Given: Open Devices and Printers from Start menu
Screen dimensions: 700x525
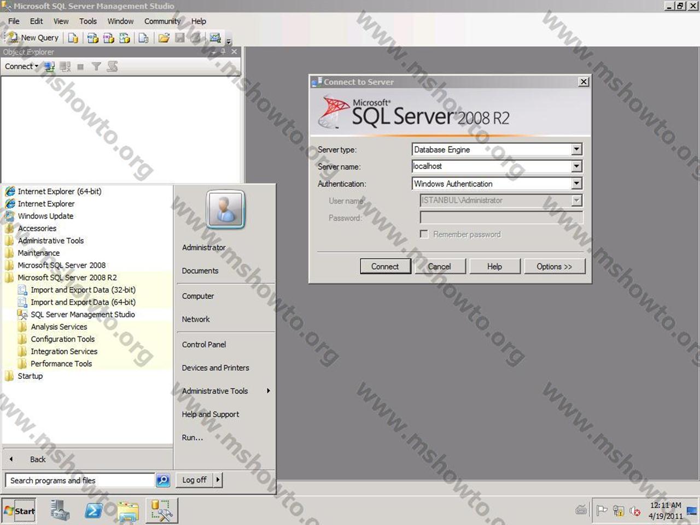Looking at the screenshot, I should click(215, 368).
